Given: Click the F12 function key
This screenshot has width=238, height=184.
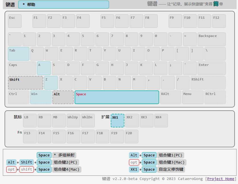Looking at the screenshot, I should click(x=219, y=21).
